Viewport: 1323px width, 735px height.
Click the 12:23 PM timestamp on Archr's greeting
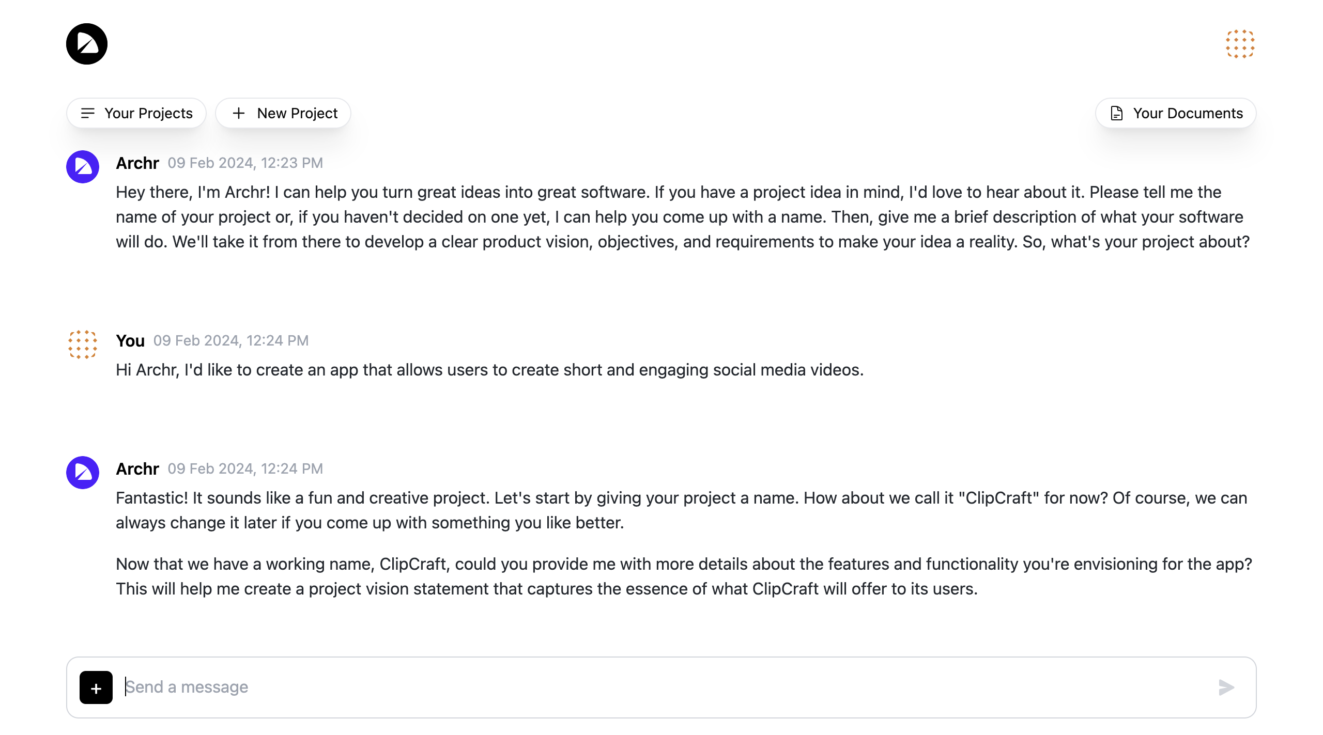[245, 163]
